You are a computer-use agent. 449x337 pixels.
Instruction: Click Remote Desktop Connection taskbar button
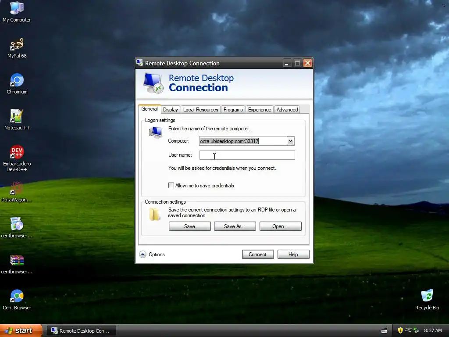[82, 331]
